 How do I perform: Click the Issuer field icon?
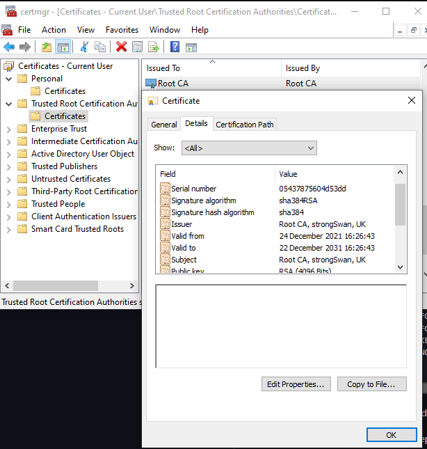(x=165, y=223)
